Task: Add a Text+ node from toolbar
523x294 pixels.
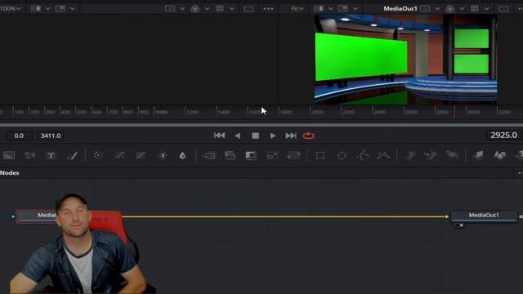Action: tap(51, 155)
